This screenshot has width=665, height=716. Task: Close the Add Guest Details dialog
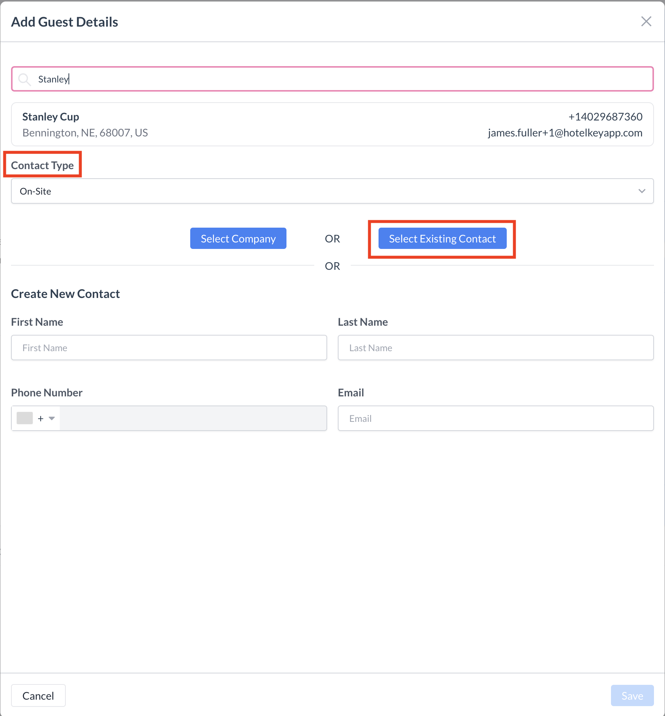pyautogui.click(x=646, y=22)
